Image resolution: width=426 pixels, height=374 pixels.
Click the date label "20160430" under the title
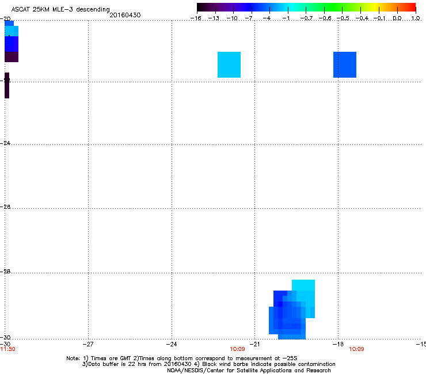(x=125, y=15)
